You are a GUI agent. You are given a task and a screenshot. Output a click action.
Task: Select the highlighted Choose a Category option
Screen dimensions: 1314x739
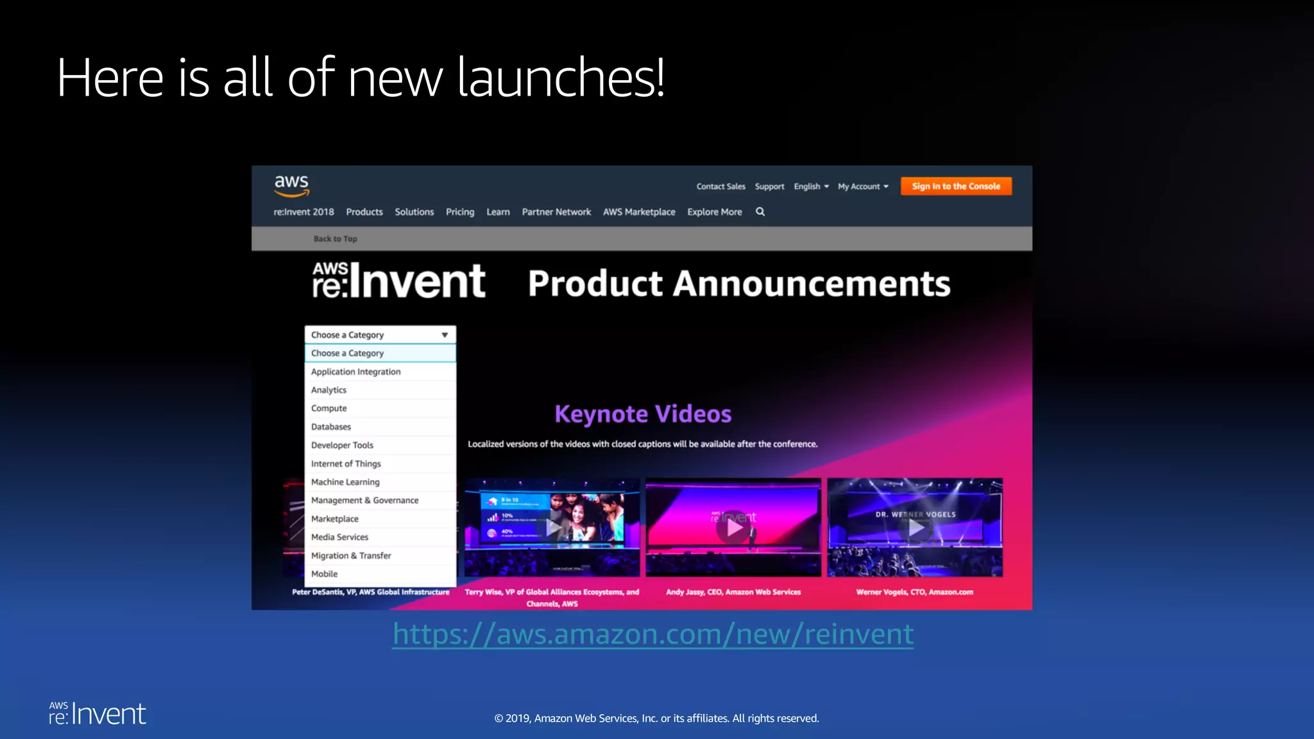tap(380, 353)
